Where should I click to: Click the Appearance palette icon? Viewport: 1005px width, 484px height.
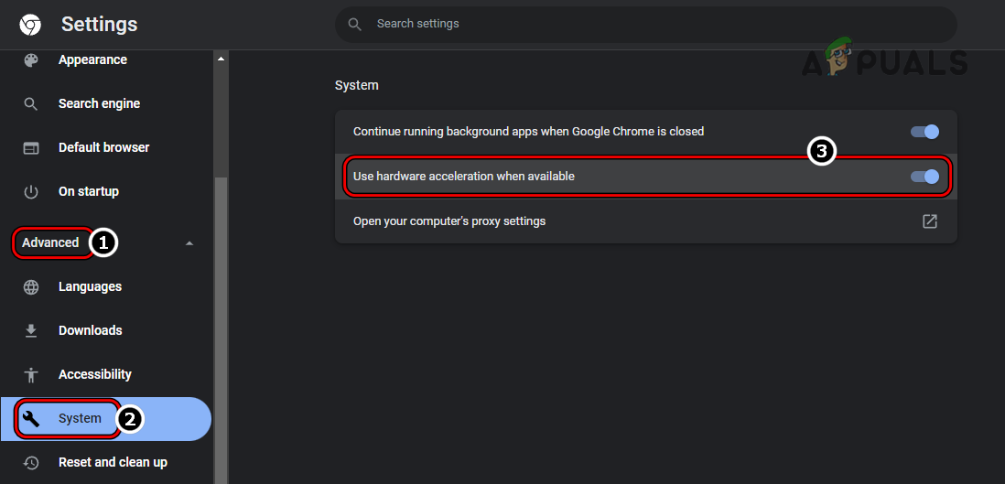pyautogui.click(x=31, y=59)
